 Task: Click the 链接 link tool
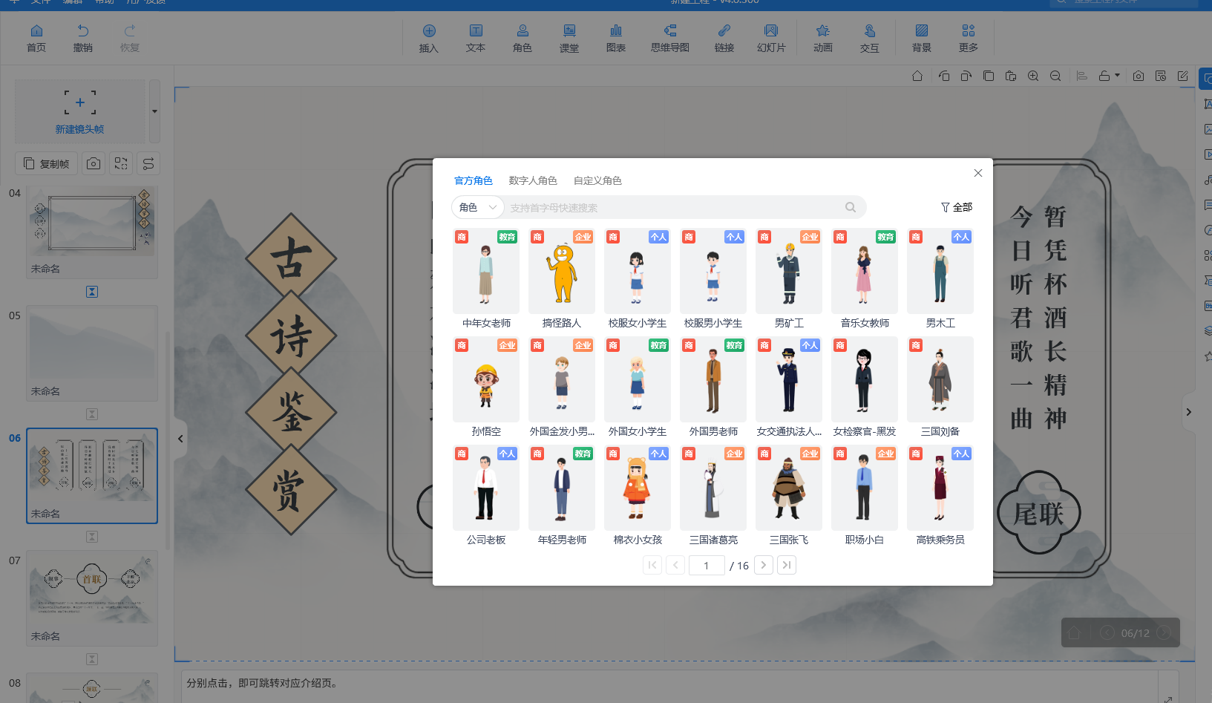pos(724,38)
